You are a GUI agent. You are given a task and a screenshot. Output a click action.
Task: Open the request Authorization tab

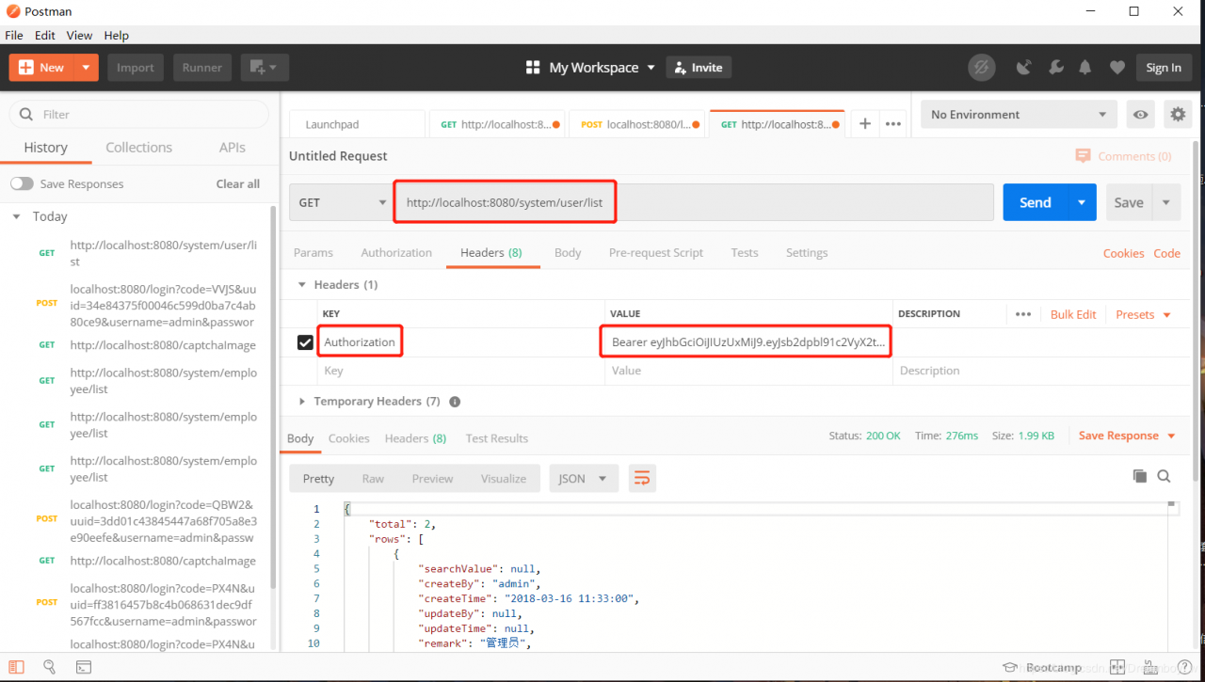click(x=396, y=253)
